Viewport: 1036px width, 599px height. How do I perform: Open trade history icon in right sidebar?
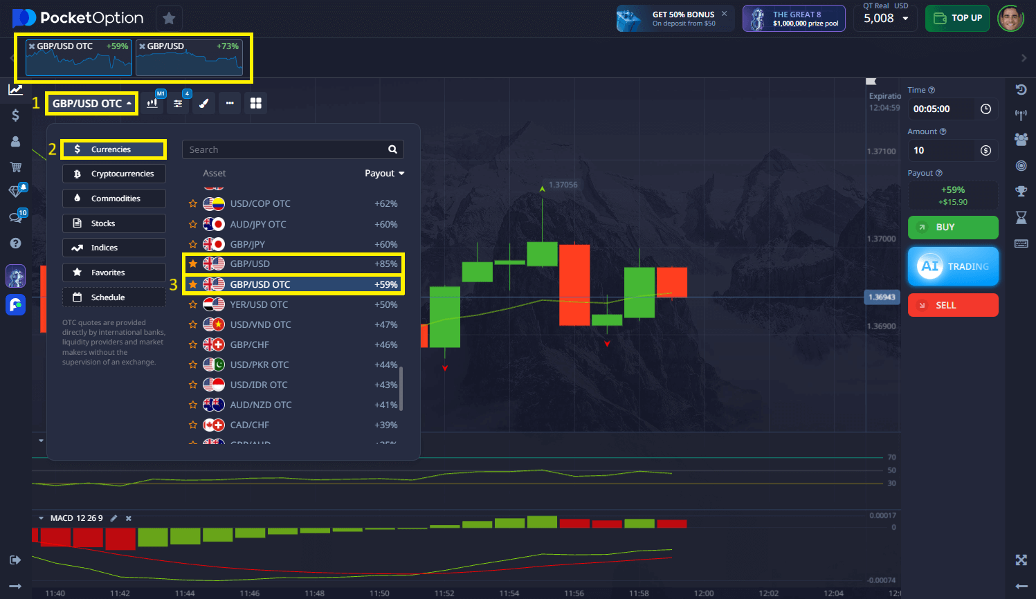tap(1021, 89)
